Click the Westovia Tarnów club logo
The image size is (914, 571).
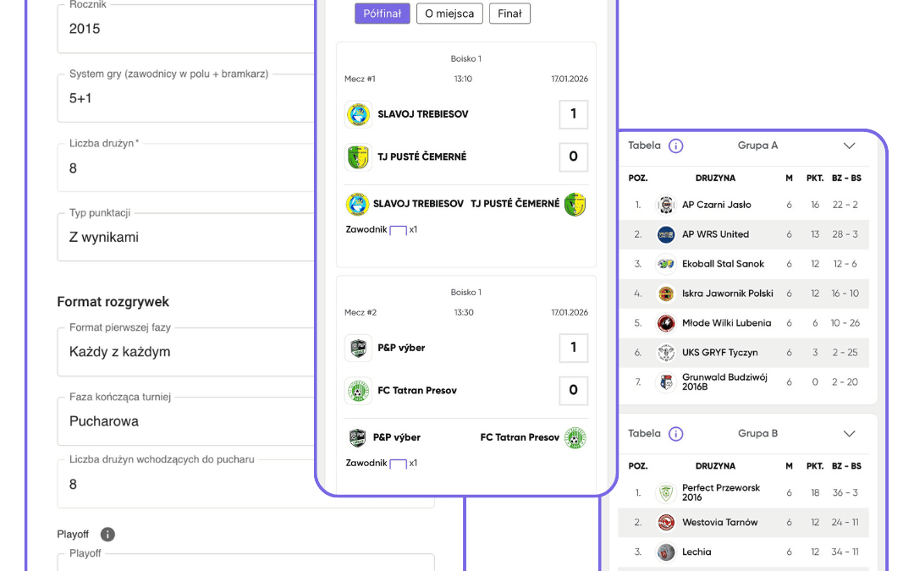click(666, 522)
